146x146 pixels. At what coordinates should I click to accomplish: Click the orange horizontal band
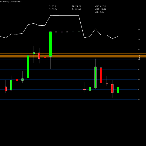click(73, 55)
